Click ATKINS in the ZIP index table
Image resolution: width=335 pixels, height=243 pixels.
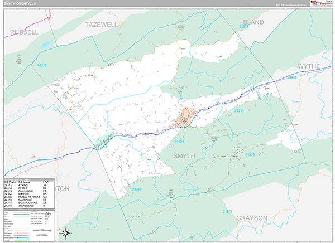23,186
